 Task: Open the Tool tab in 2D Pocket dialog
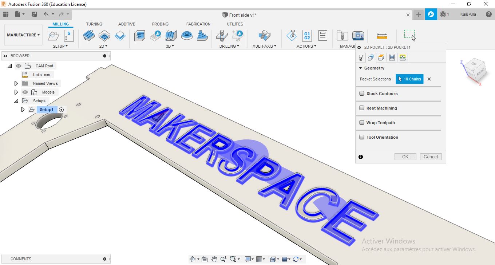[361, 58]
